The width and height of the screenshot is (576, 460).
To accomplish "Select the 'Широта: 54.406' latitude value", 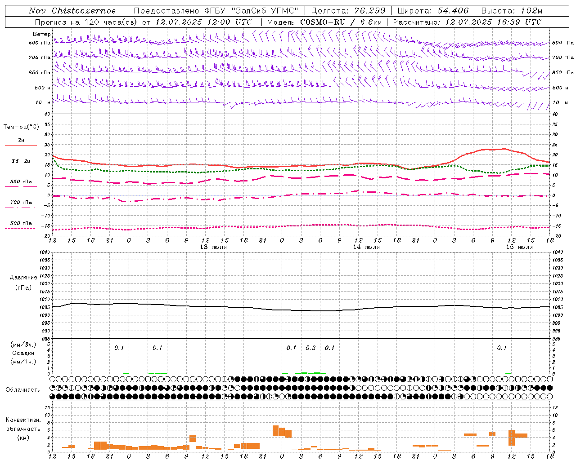I will coord(433,11).
